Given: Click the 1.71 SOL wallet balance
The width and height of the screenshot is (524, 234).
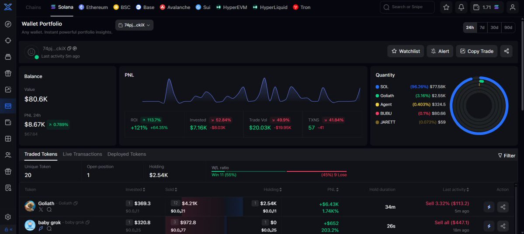Looking at the screenshot, I should pyautogui.click(x=486, y=7).
